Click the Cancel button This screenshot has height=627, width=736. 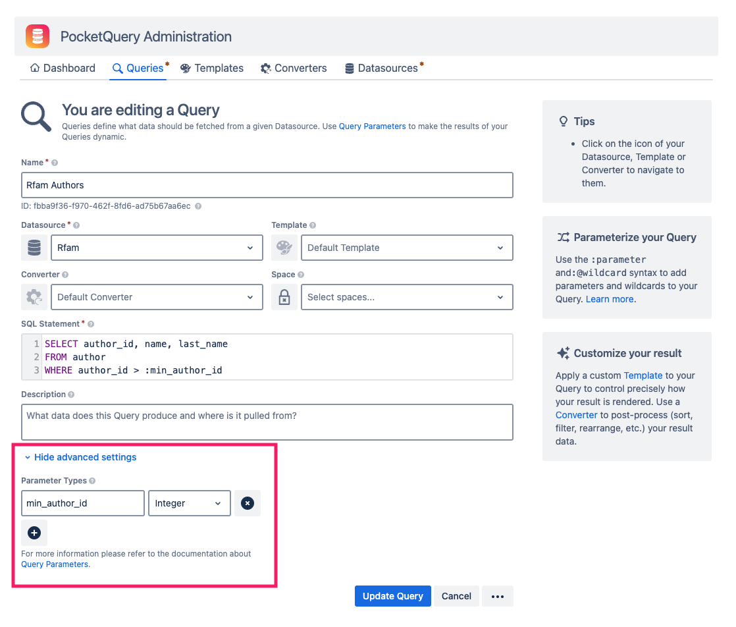[x=456, y=596]
